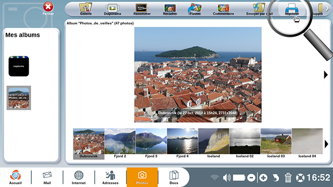Select the Fjord 3 thumbnail
Screen dimensions: 333x187
click(x=151, y=143)
